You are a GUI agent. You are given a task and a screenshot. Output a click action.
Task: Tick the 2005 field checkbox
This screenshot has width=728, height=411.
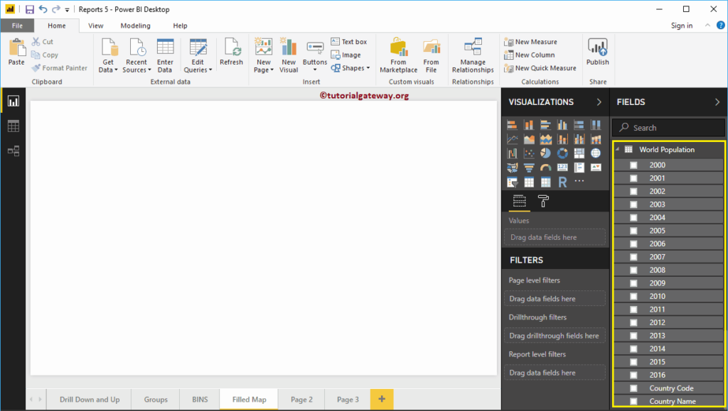point(633,231)
